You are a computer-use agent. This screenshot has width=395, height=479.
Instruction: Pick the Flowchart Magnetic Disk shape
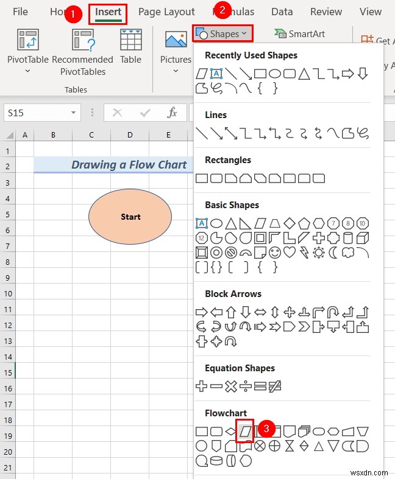coord(216,461)
